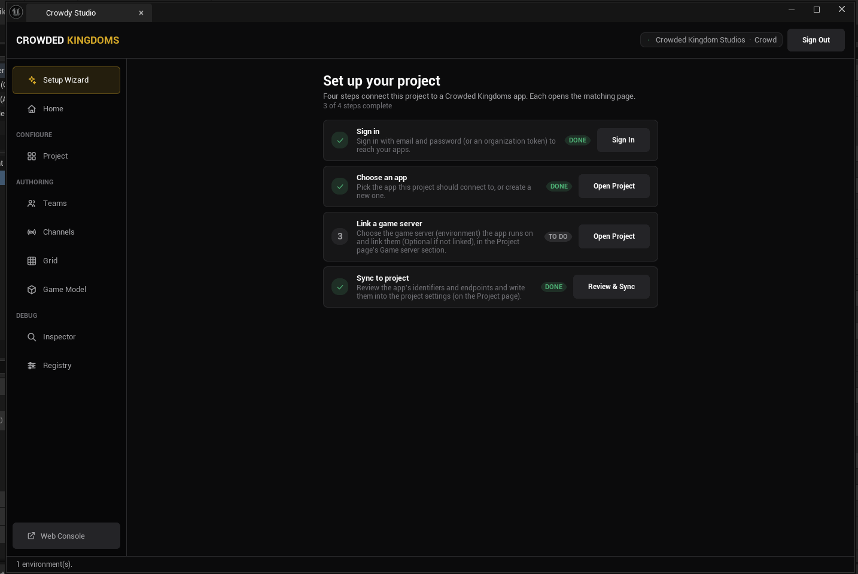
Task: Click the Review & Sync button
Action: coord(611,287)
